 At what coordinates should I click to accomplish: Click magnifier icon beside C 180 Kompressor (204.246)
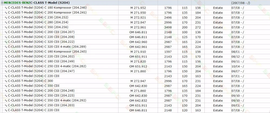click(x=6, y=8)
